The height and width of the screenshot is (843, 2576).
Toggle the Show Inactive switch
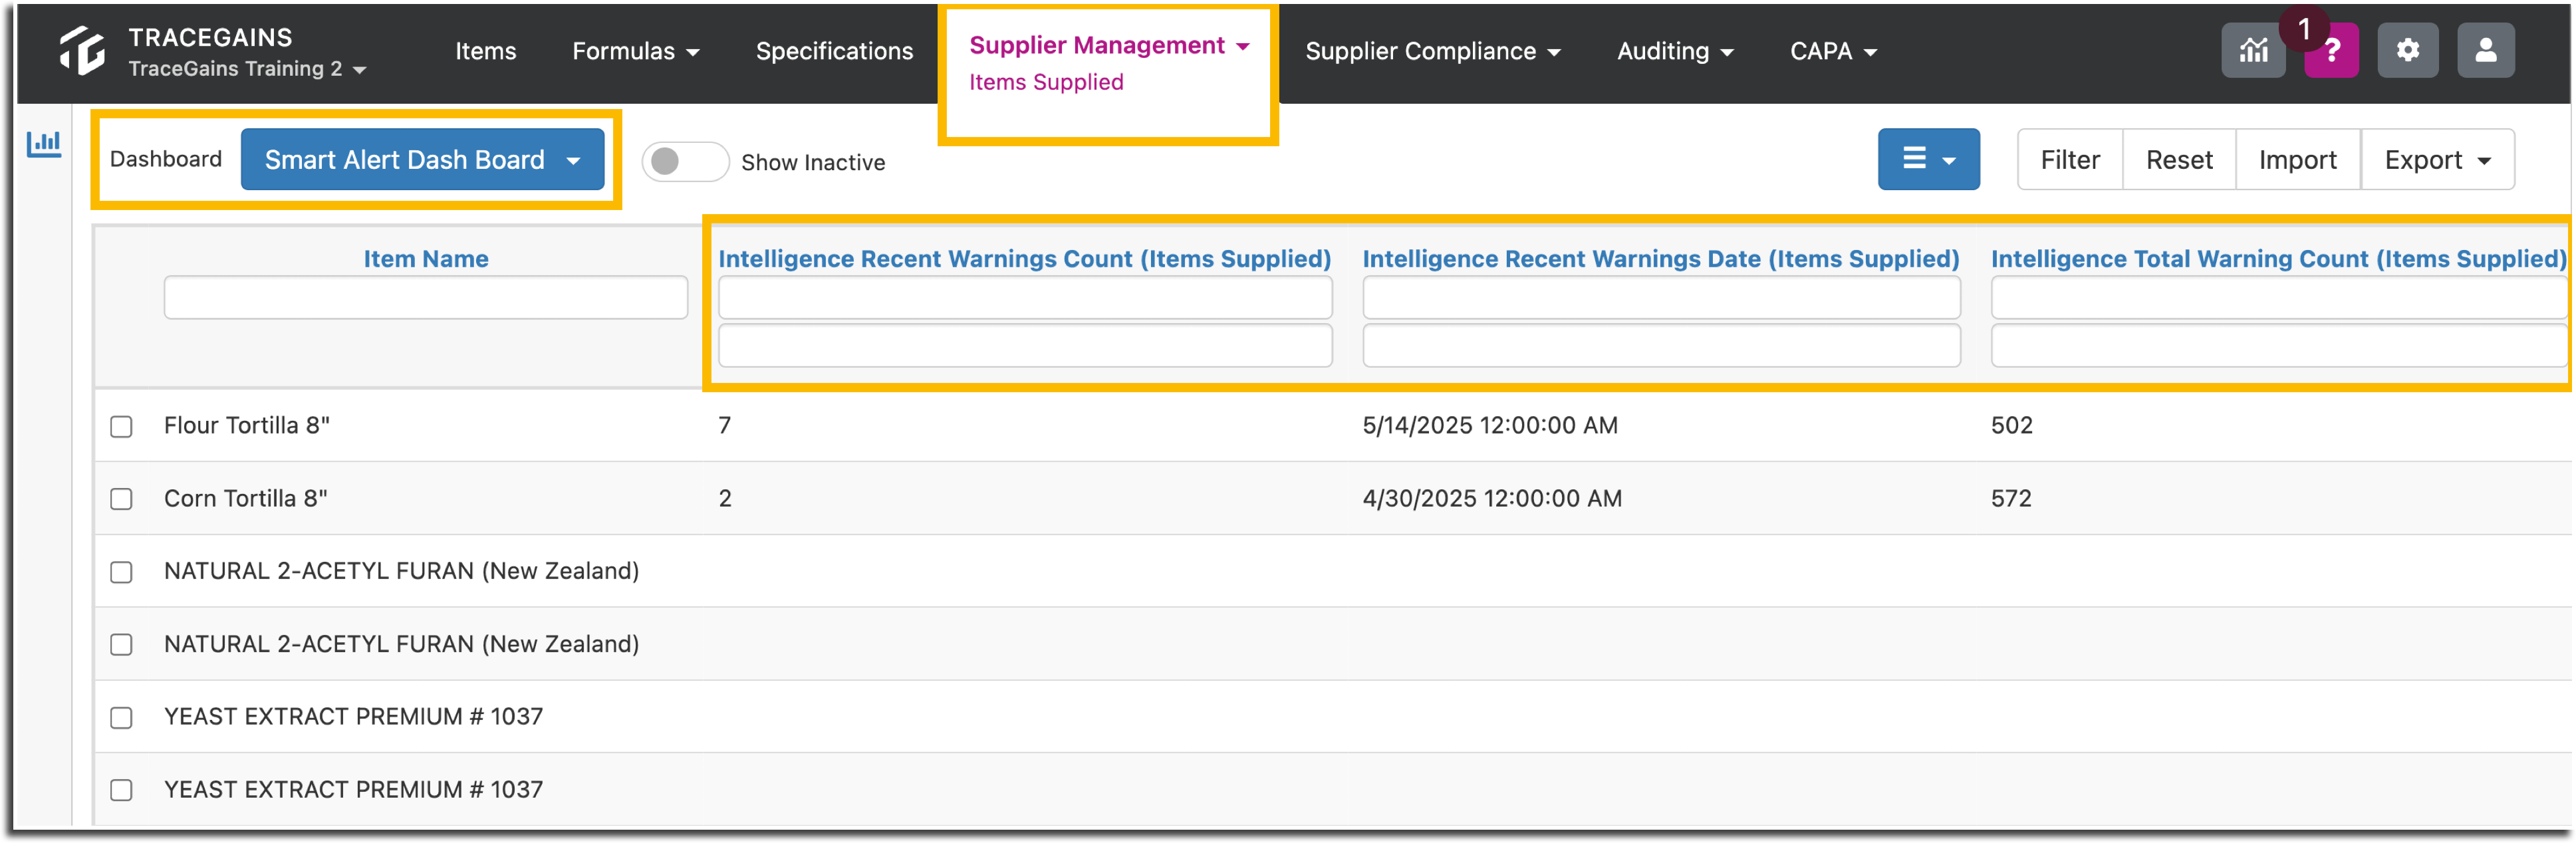coord(684,162)
